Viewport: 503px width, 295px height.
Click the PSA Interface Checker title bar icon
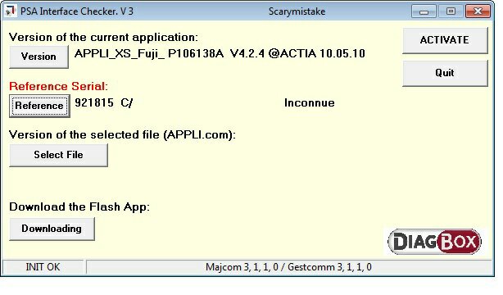11,11
